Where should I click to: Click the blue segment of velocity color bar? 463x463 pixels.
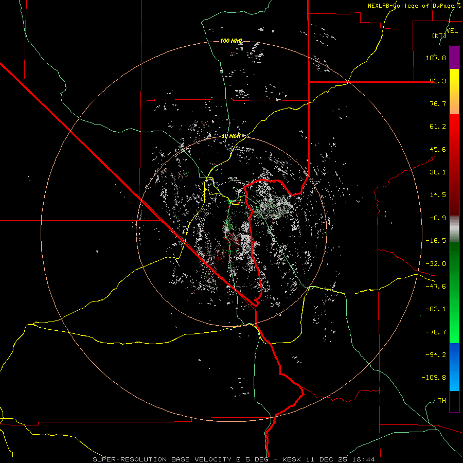pyautogui.click(x=454, y=367)
